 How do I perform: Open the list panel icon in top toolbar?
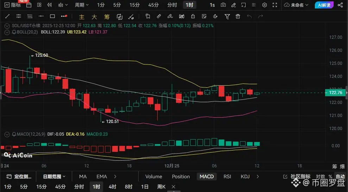click(254, 5)
